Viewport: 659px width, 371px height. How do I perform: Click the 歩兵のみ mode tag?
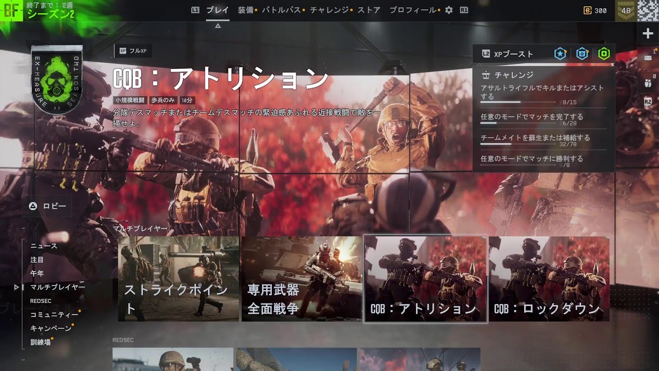[164, 100]
